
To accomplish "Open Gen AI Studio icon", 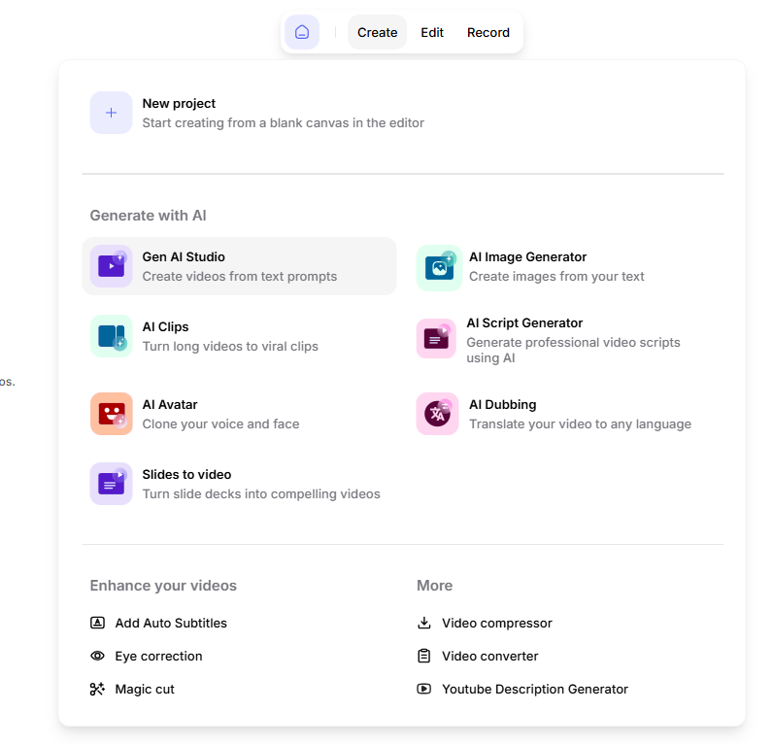I will [111, 266].
